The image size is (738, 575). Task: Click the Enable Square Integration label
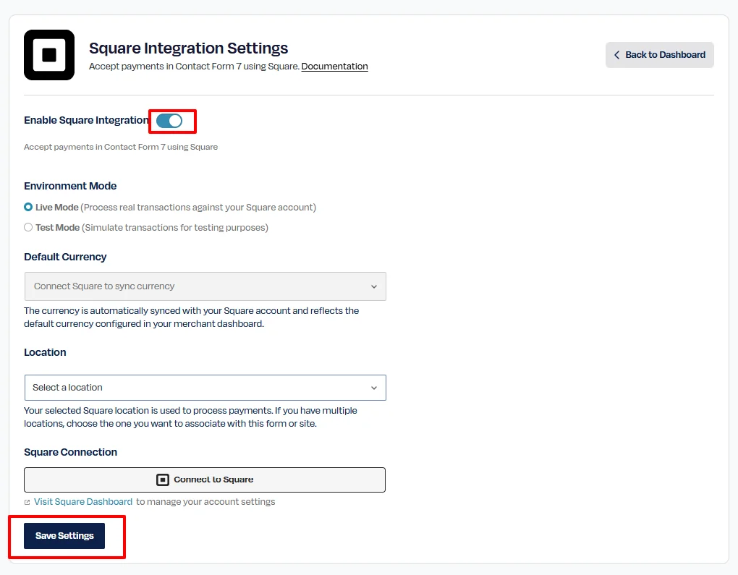coord(86,120)
